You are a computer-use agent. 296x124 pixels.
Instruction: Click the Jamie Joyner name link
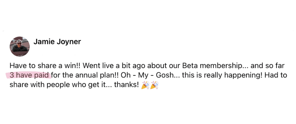57,42
